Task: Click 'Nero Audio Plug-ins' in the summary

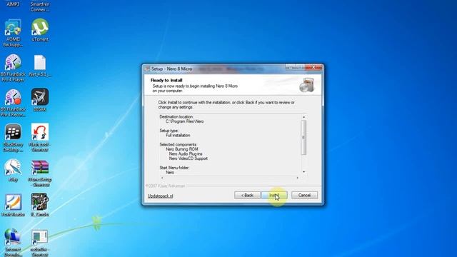Action: coord(186,154)
